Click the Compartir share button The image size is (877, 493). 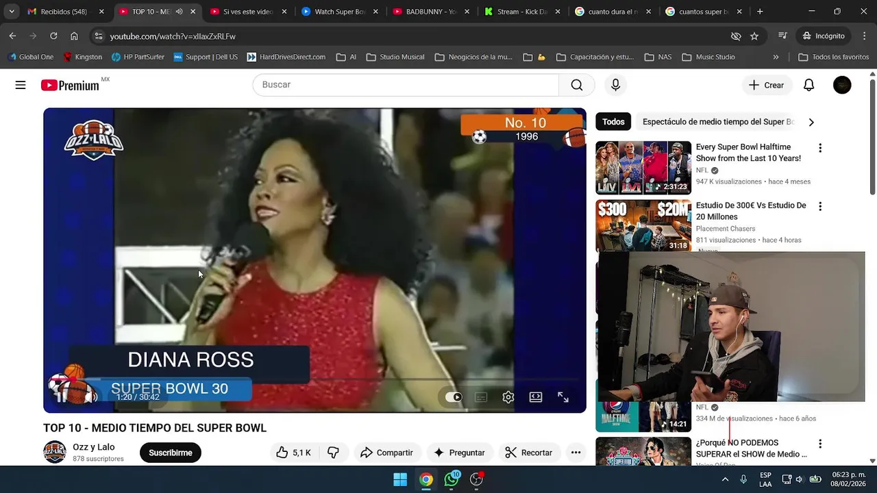[x=387, y=453]
